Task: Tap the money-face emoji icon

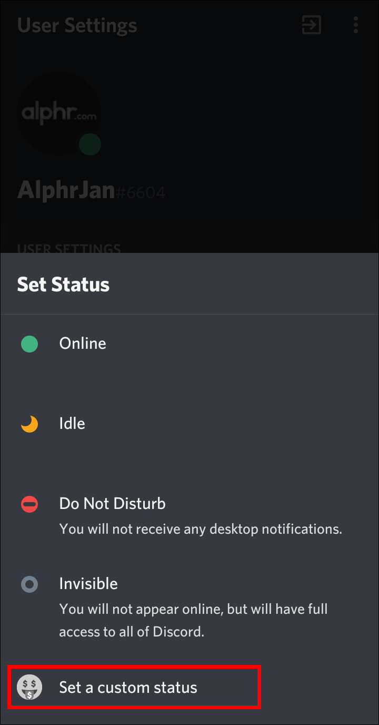Action: 29,688
